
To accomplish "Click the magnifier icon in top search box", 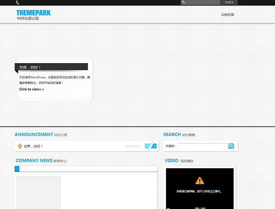I will 184,2.
